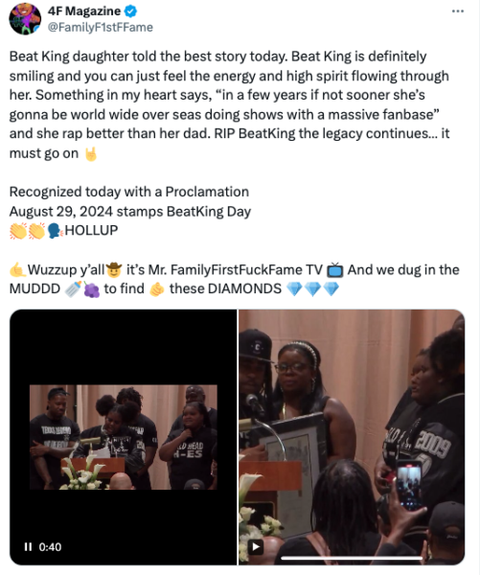Open the @FamilyF1stFFame handle link

pos(100,27)
